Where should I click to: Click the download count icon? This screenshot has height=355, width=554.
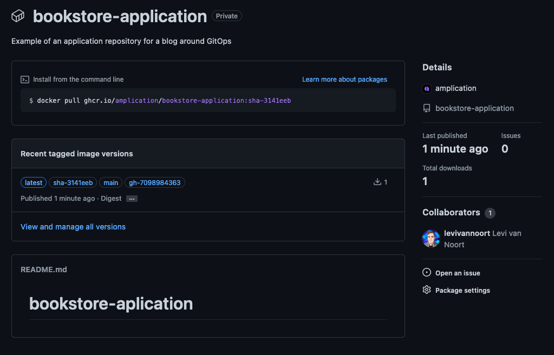click(377, 182)
